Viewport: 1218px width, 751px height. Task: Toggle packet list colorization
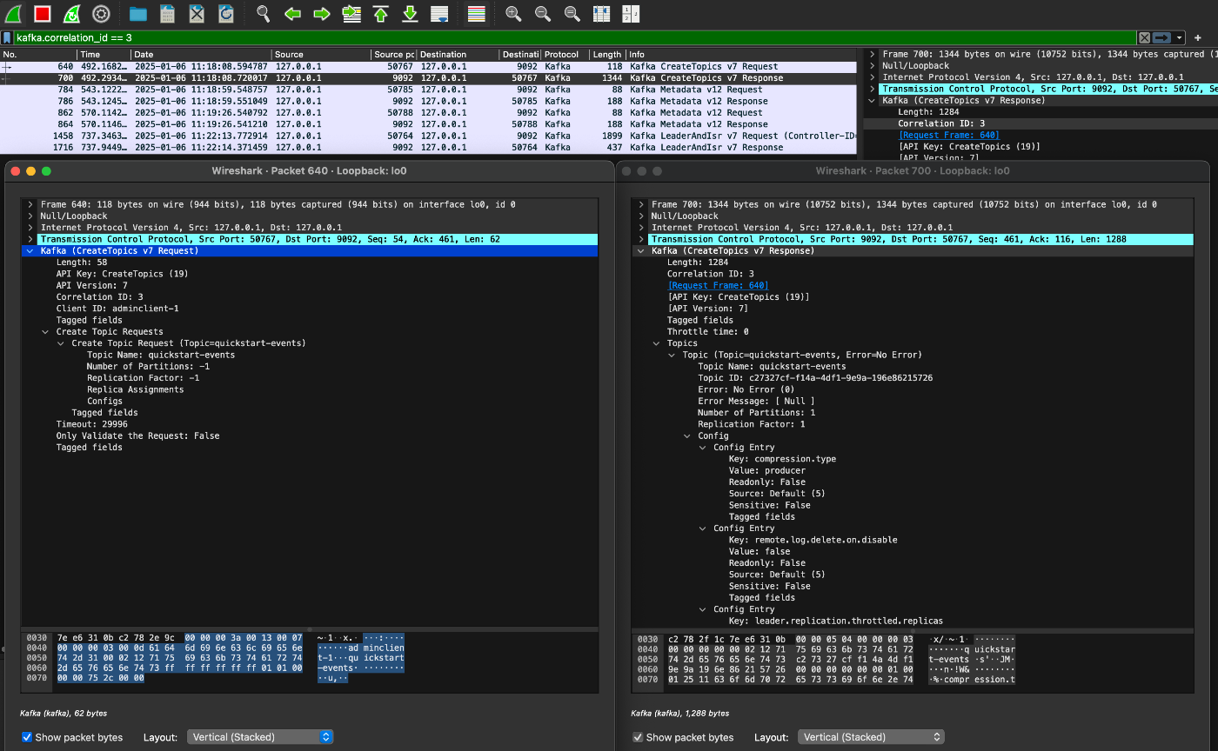coord(476,13)
